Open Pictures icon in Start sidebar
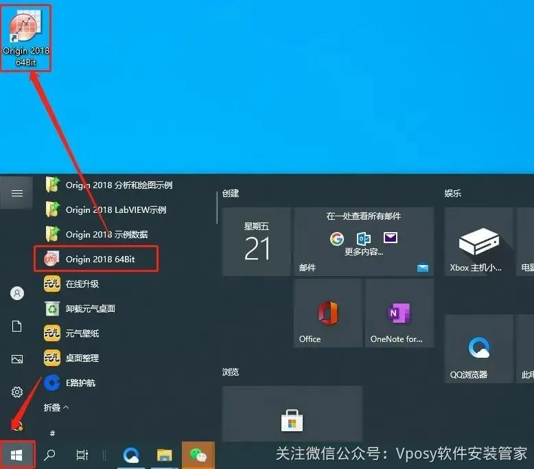Screen dimensions: 534x469 pyautogui.click(x=17, y=359)
